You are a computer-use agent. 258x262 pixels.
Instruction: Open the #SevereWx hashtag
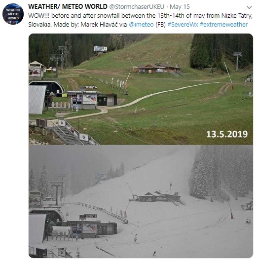183,25
